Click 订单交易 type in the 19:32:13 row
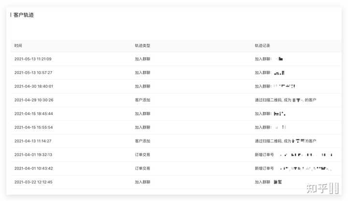This screenshot has width=348, height=201. [143, 155]
